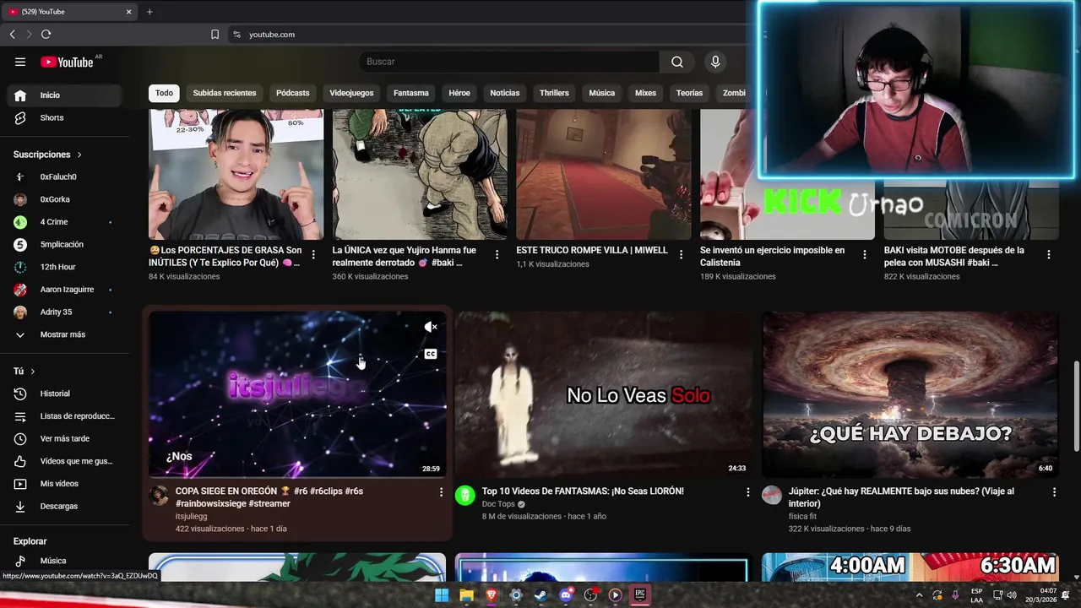Select the Noticias chip
The image size is (1081, 608).
click(505, 93)
